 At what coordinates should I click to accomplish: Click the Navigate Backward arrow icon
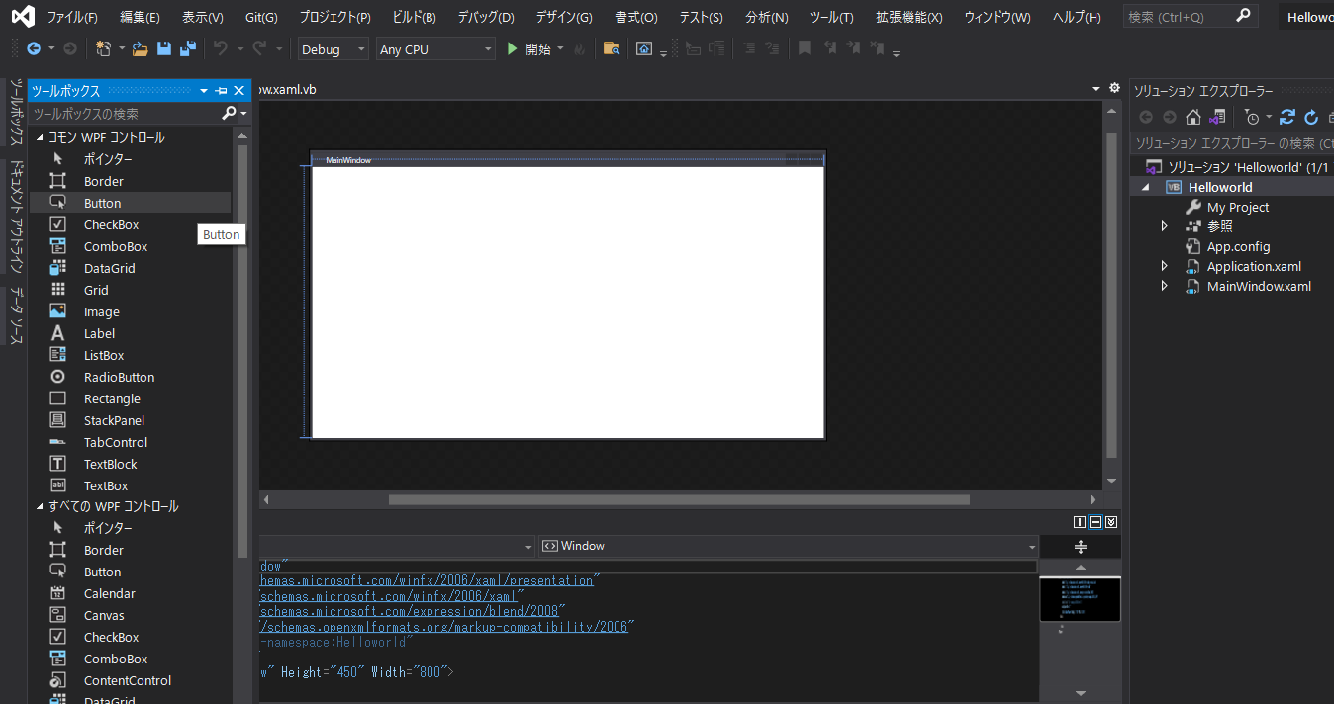(33, 48)
